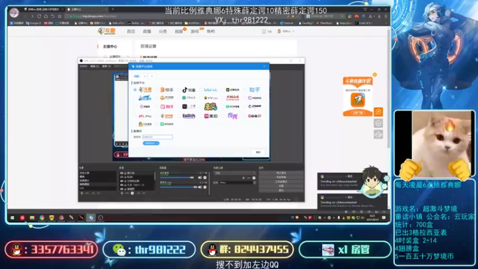The width and height of the screenshot is (478, 269).
Task: Add a new OBS source with plus
Action: click(122, 193)
